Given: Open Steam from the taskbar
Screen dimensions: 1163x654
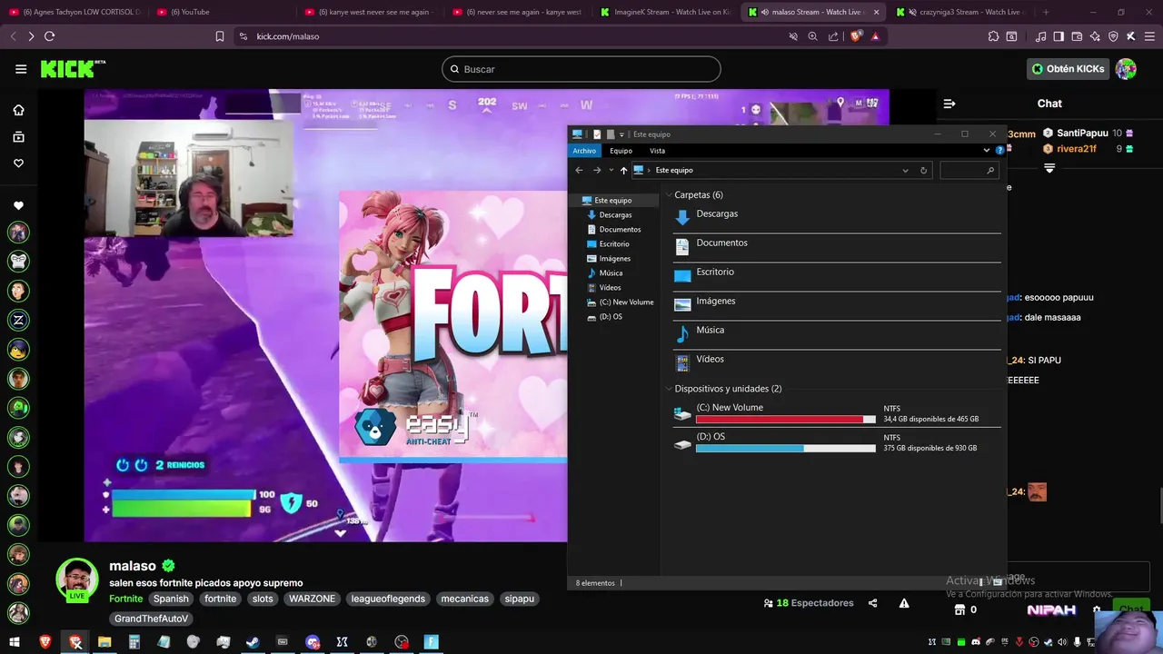Looking at the screenshot, I should point(253,642).
